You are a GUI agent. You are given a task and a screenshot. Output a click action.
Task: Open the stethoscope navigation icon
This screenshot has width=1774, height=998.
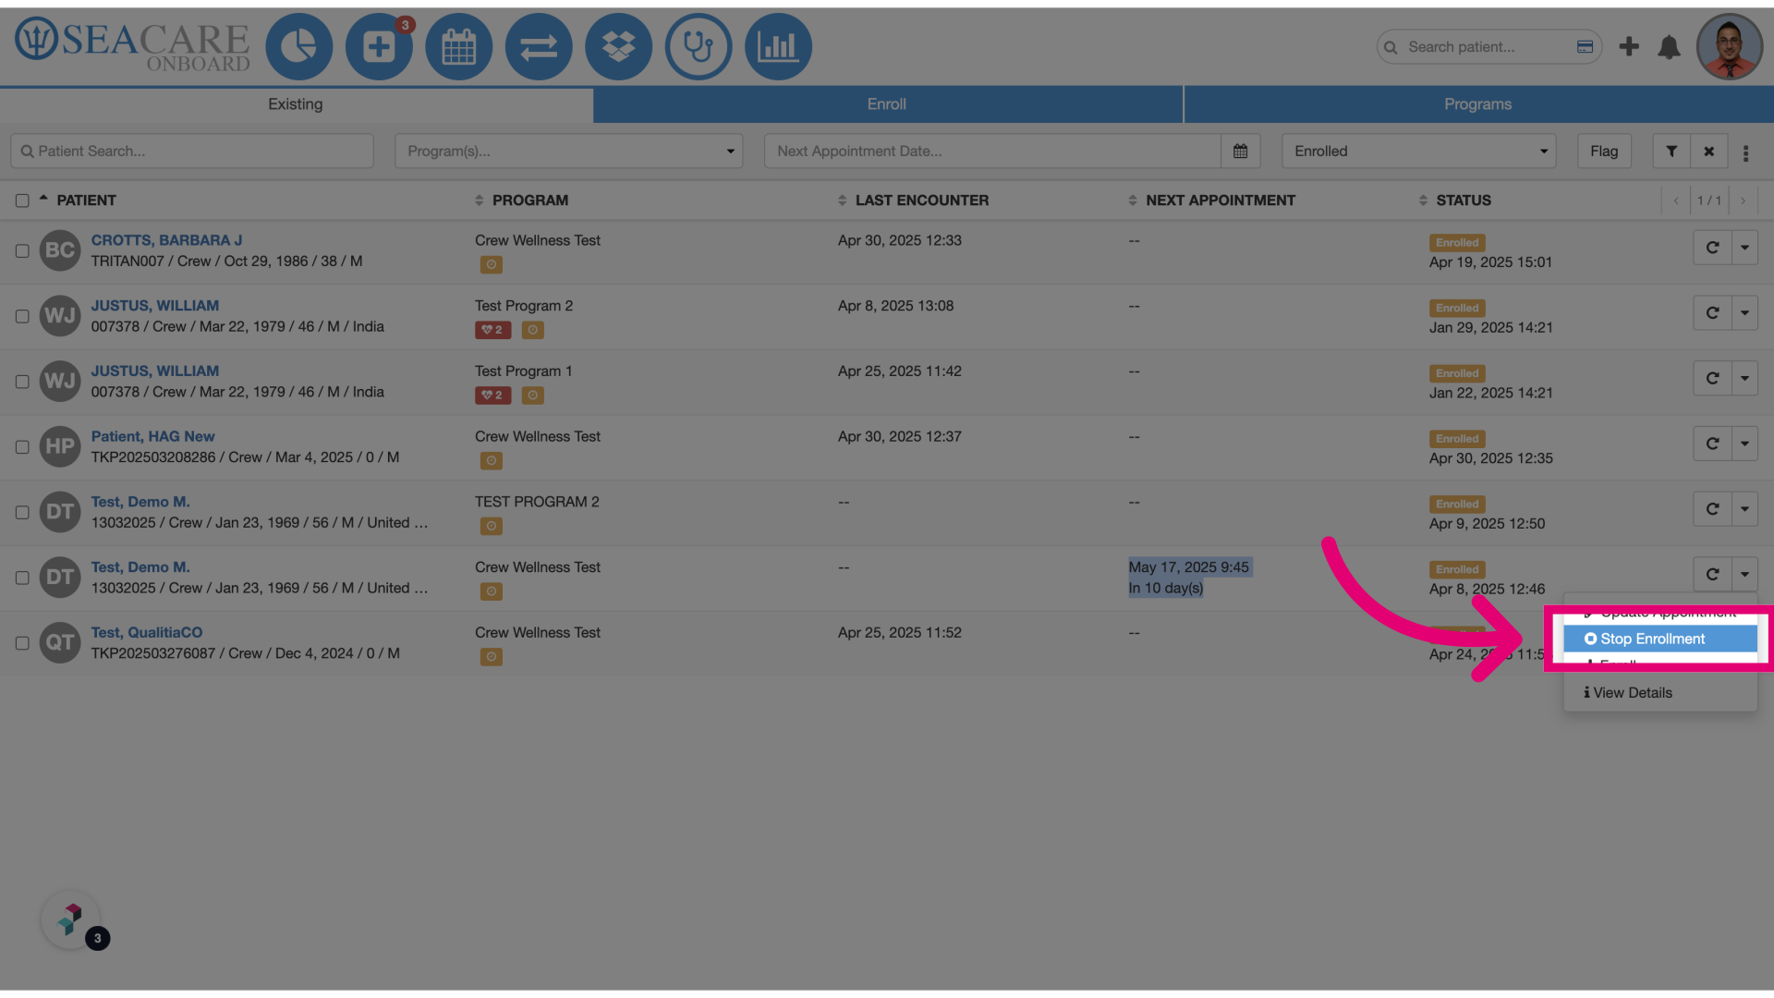(699, 46)
